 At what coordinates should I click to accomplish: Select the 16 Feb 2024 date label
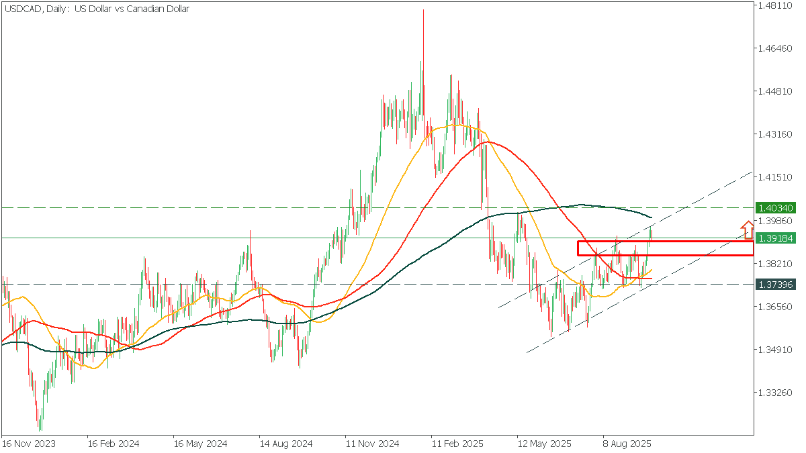click(113, 444)
